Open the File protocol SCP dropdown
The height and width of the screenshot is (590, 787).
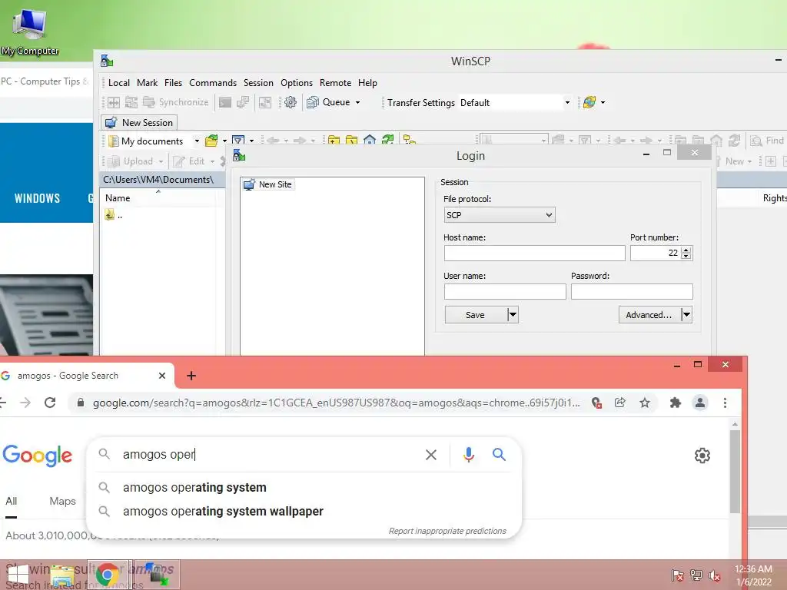500,215
